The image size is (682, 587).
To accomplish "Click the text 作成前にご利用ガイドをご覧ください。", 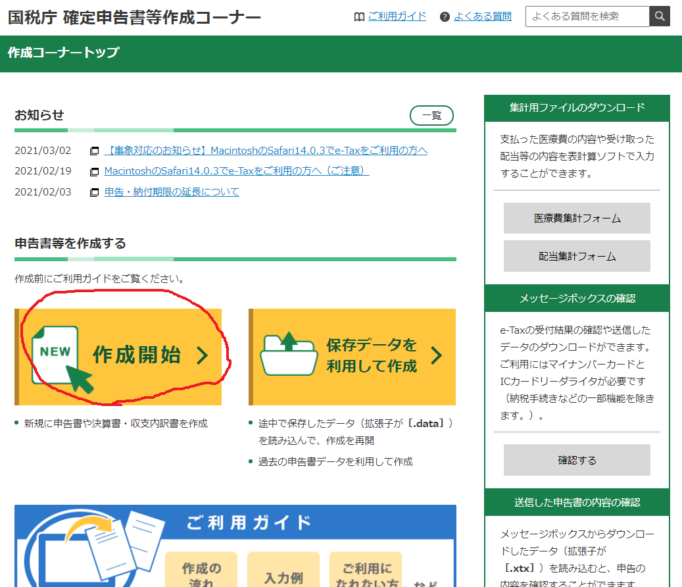I will pos(100,278).
